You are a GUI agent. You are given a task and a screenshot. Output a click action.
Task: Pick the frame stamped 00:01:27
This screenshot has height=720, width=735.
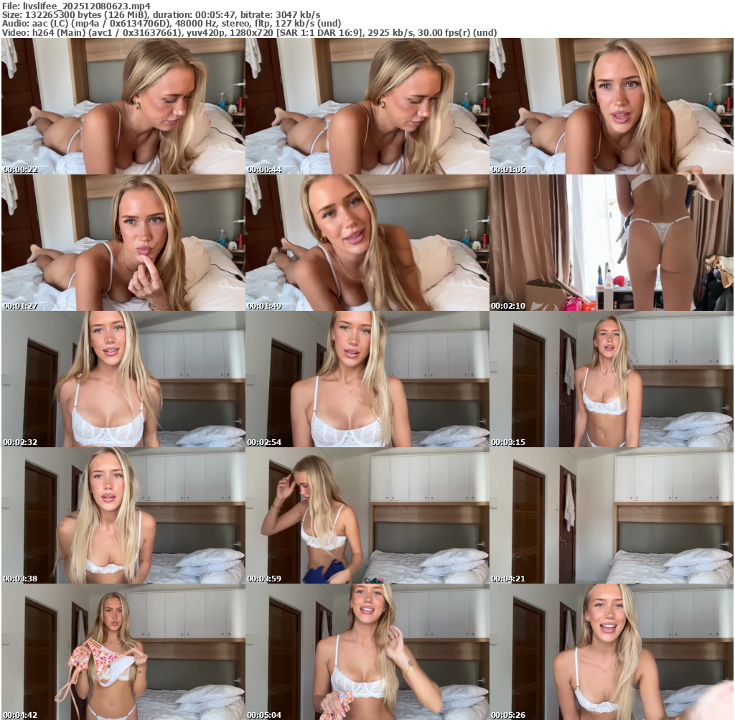(x=123, y=243)
